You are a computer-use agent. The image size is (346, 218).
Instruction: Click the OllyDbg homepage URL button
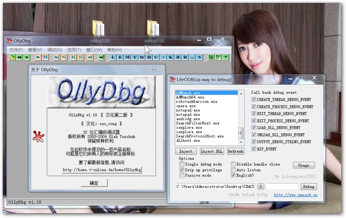click(x=102, y=170)
